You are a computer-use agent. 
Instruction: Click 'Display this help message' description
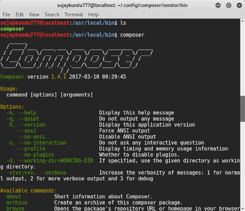point(137,113)
